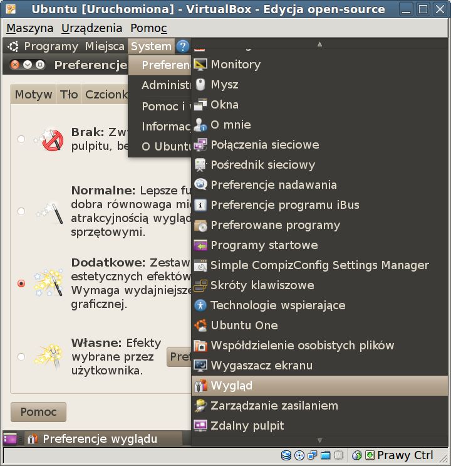The image size is (451, 466).
Task: Click the menu scroll-up arrow
Action: 319,45
